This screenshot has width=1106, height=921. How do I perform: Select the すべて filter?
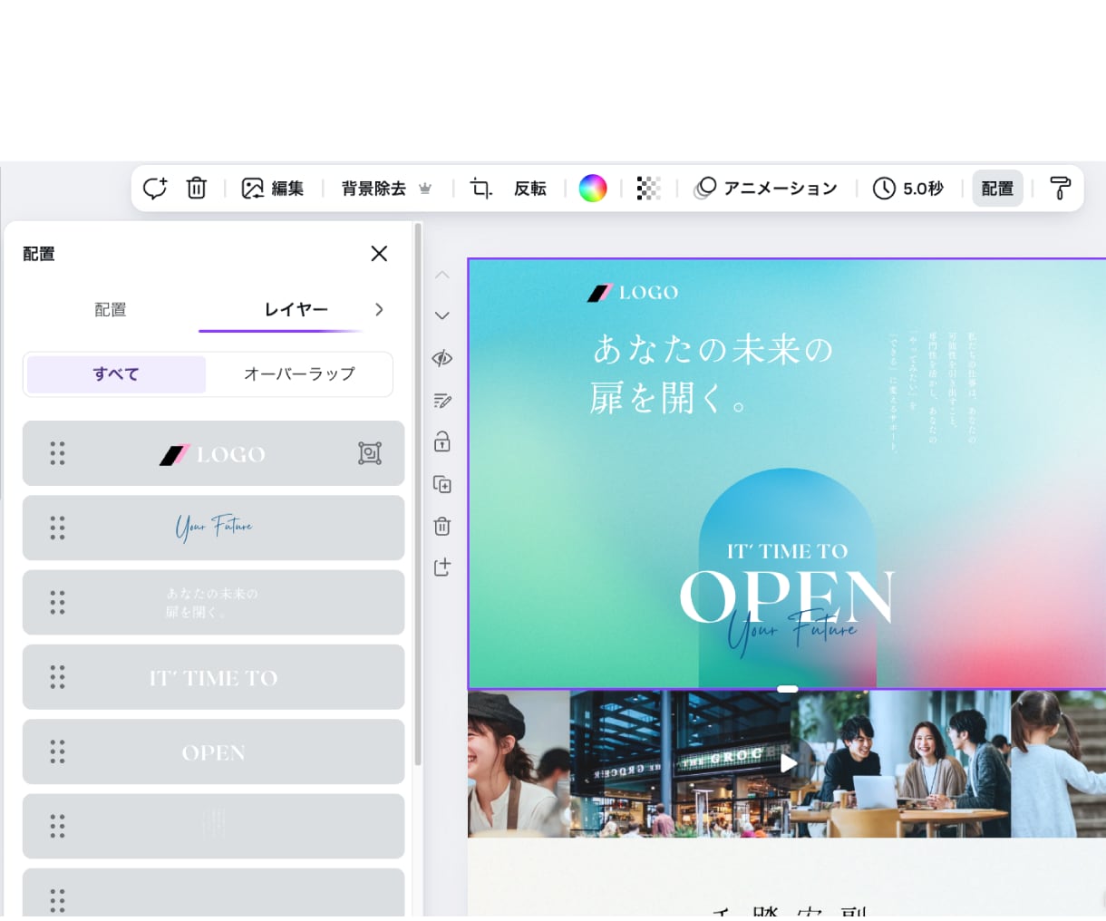pyautogui.click(x=116, y=373)
